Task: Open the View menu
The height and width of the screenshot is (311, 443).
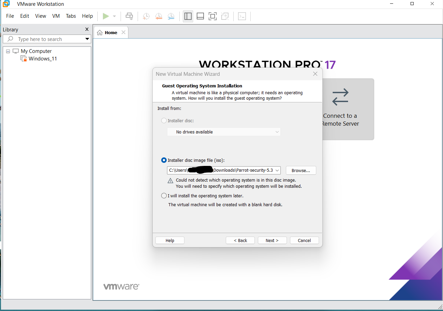Action: (x=41, y=16)
